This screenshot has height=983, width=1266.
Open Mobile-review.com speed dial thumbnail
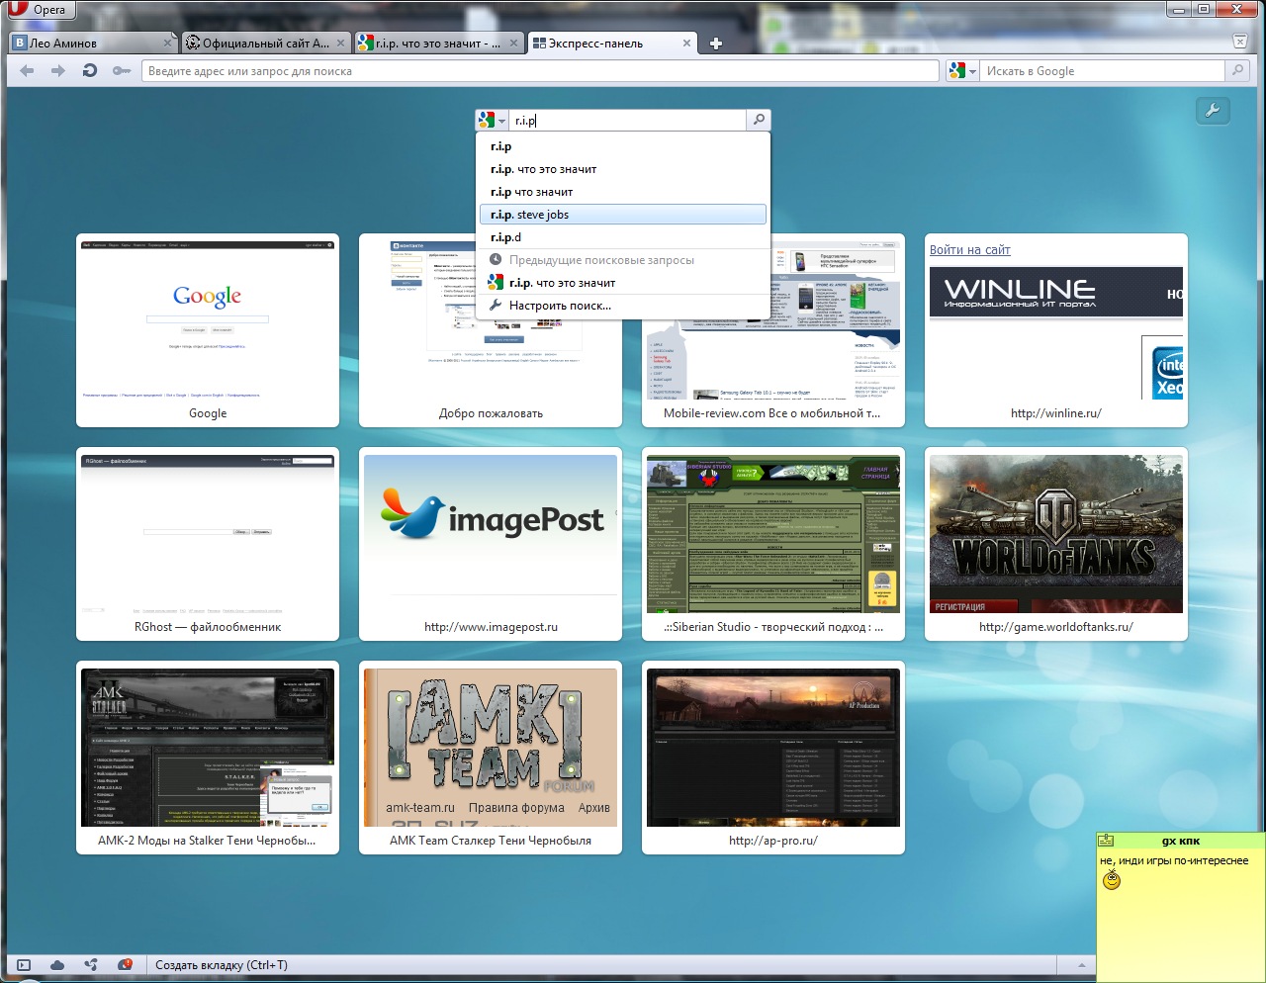point(773,330)
